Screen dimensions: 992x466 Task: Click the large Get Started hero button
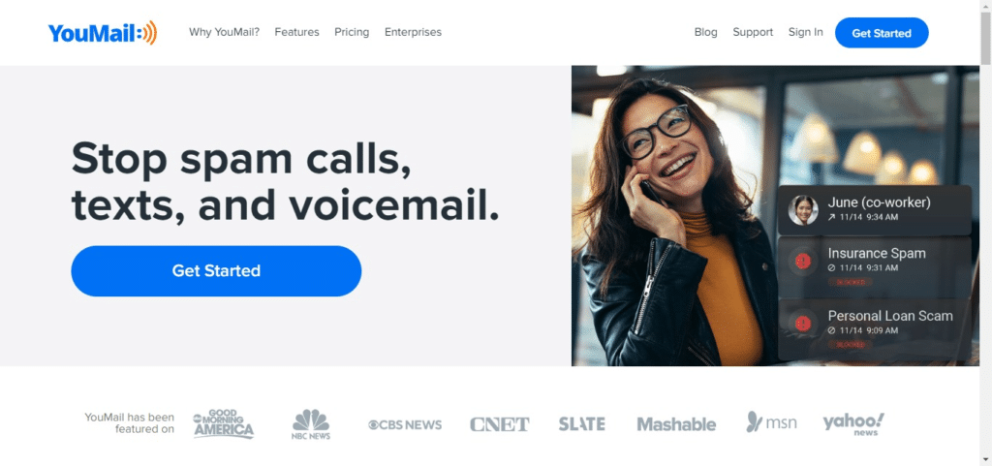click(216, 271)
